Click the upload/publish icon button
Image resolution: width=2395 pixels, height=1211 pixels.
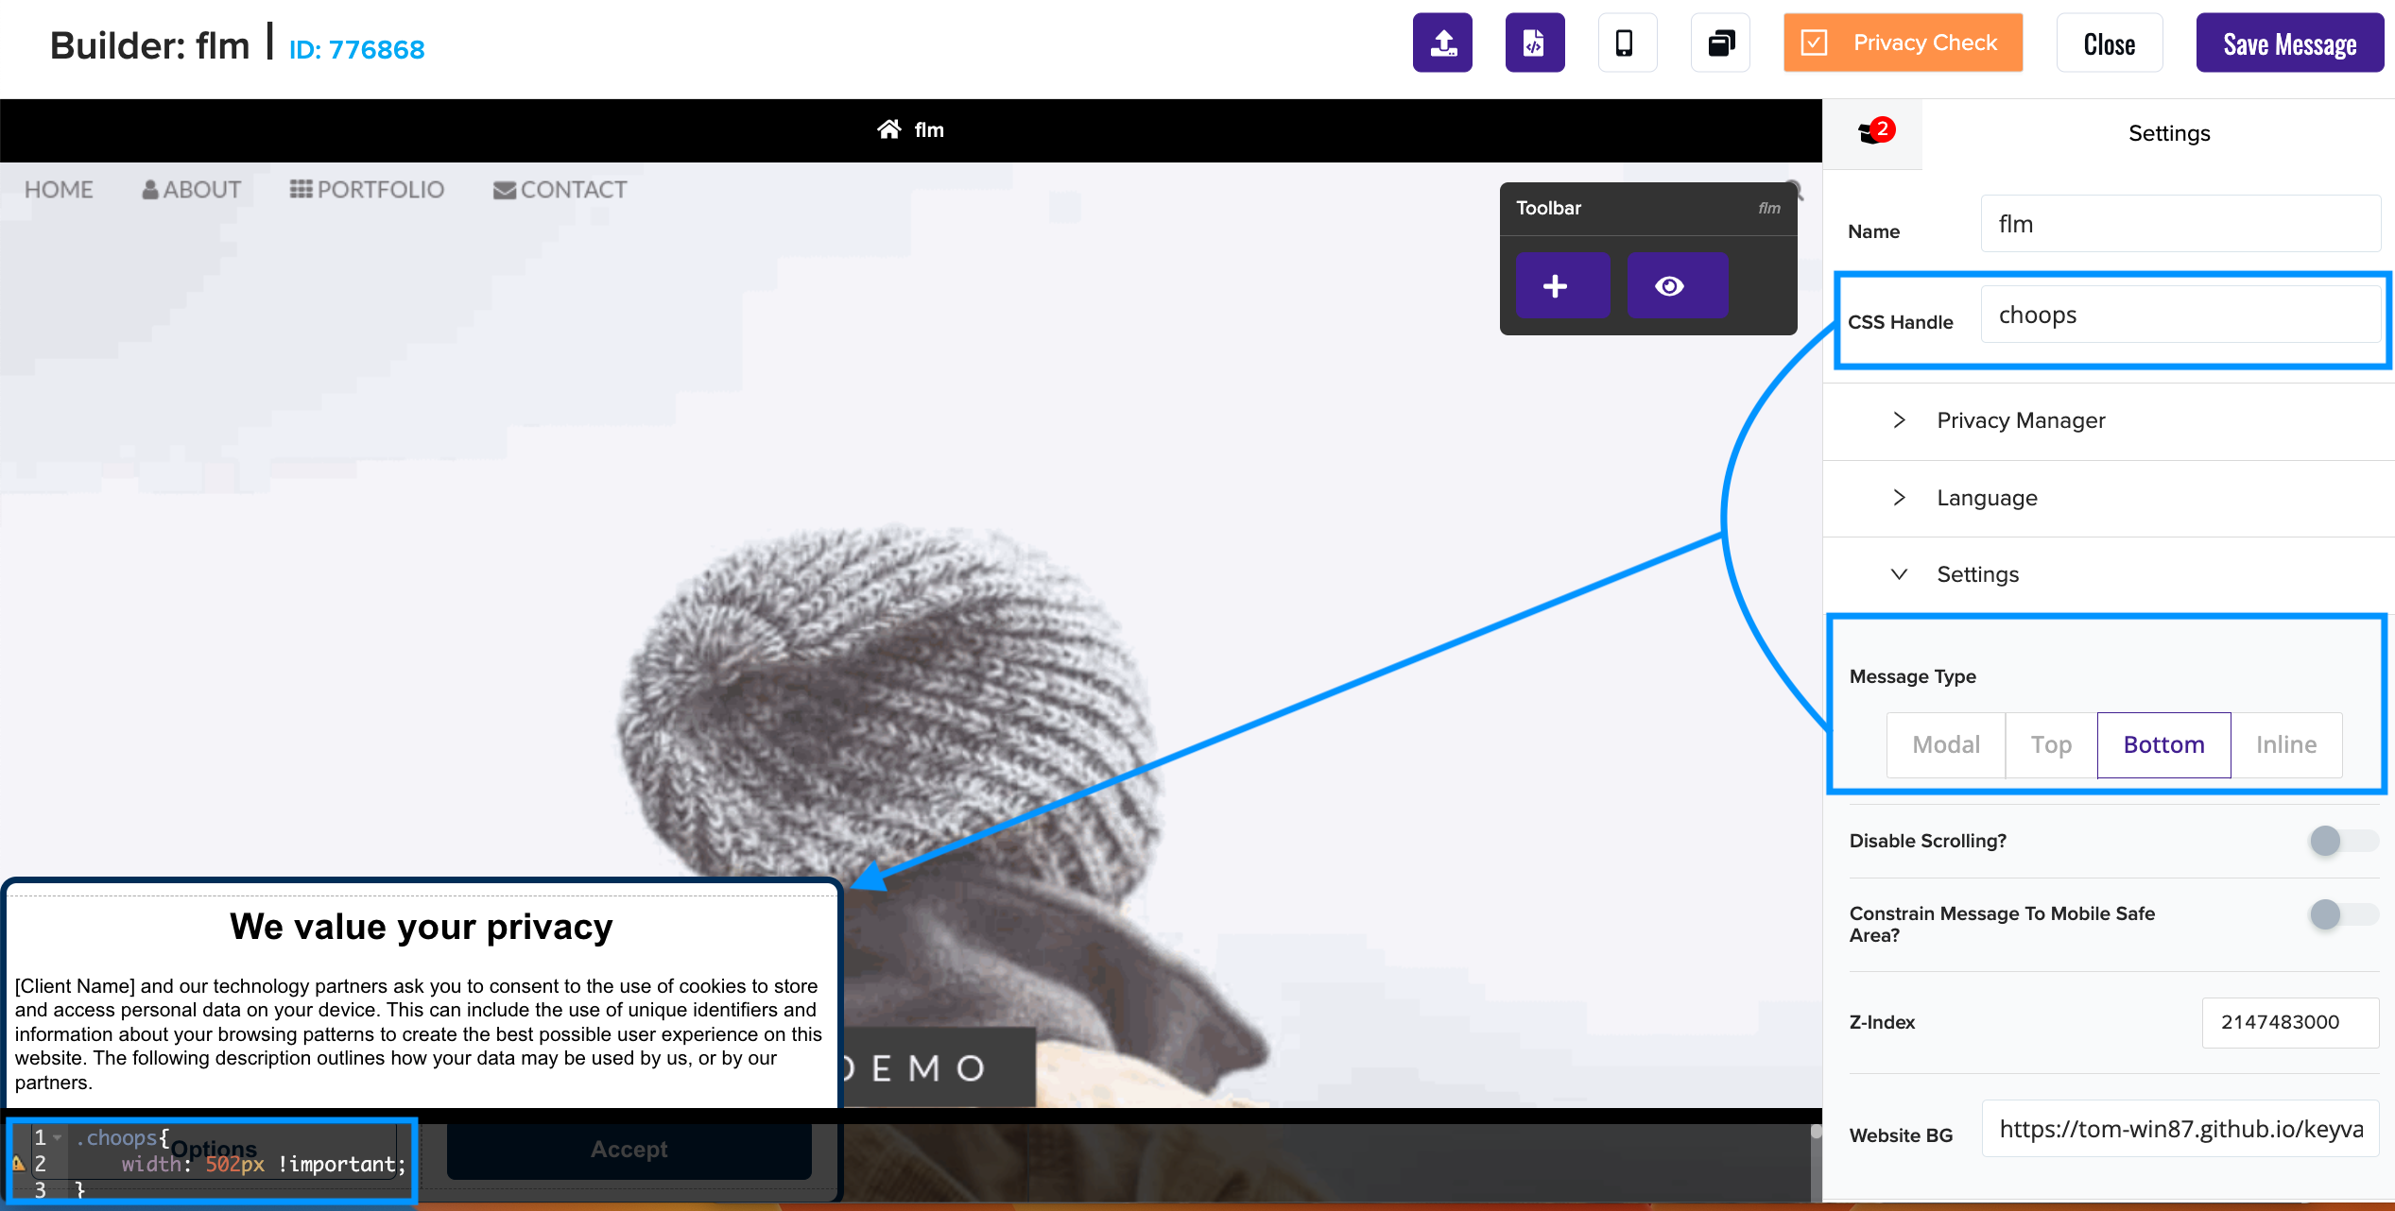point(1442,43)
